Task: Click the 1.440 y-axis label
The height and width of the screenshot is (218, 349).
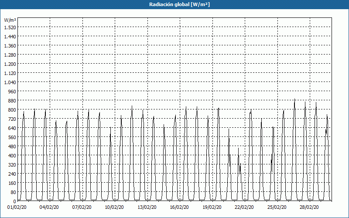Action: (x=10, y=37)
